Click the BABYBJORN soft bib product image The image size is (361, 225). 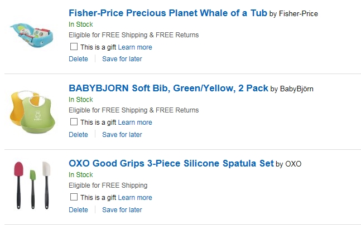(33, 110)
